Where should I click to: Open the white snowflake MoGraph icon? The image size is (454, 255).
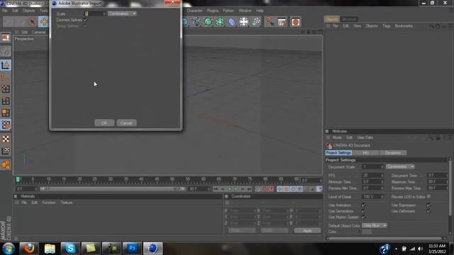pos(244,22)
